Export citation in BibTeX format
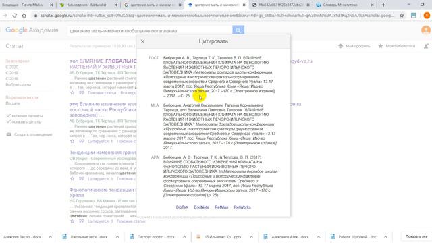Screen dimensions: 432x243 click(x=182, y=207)
